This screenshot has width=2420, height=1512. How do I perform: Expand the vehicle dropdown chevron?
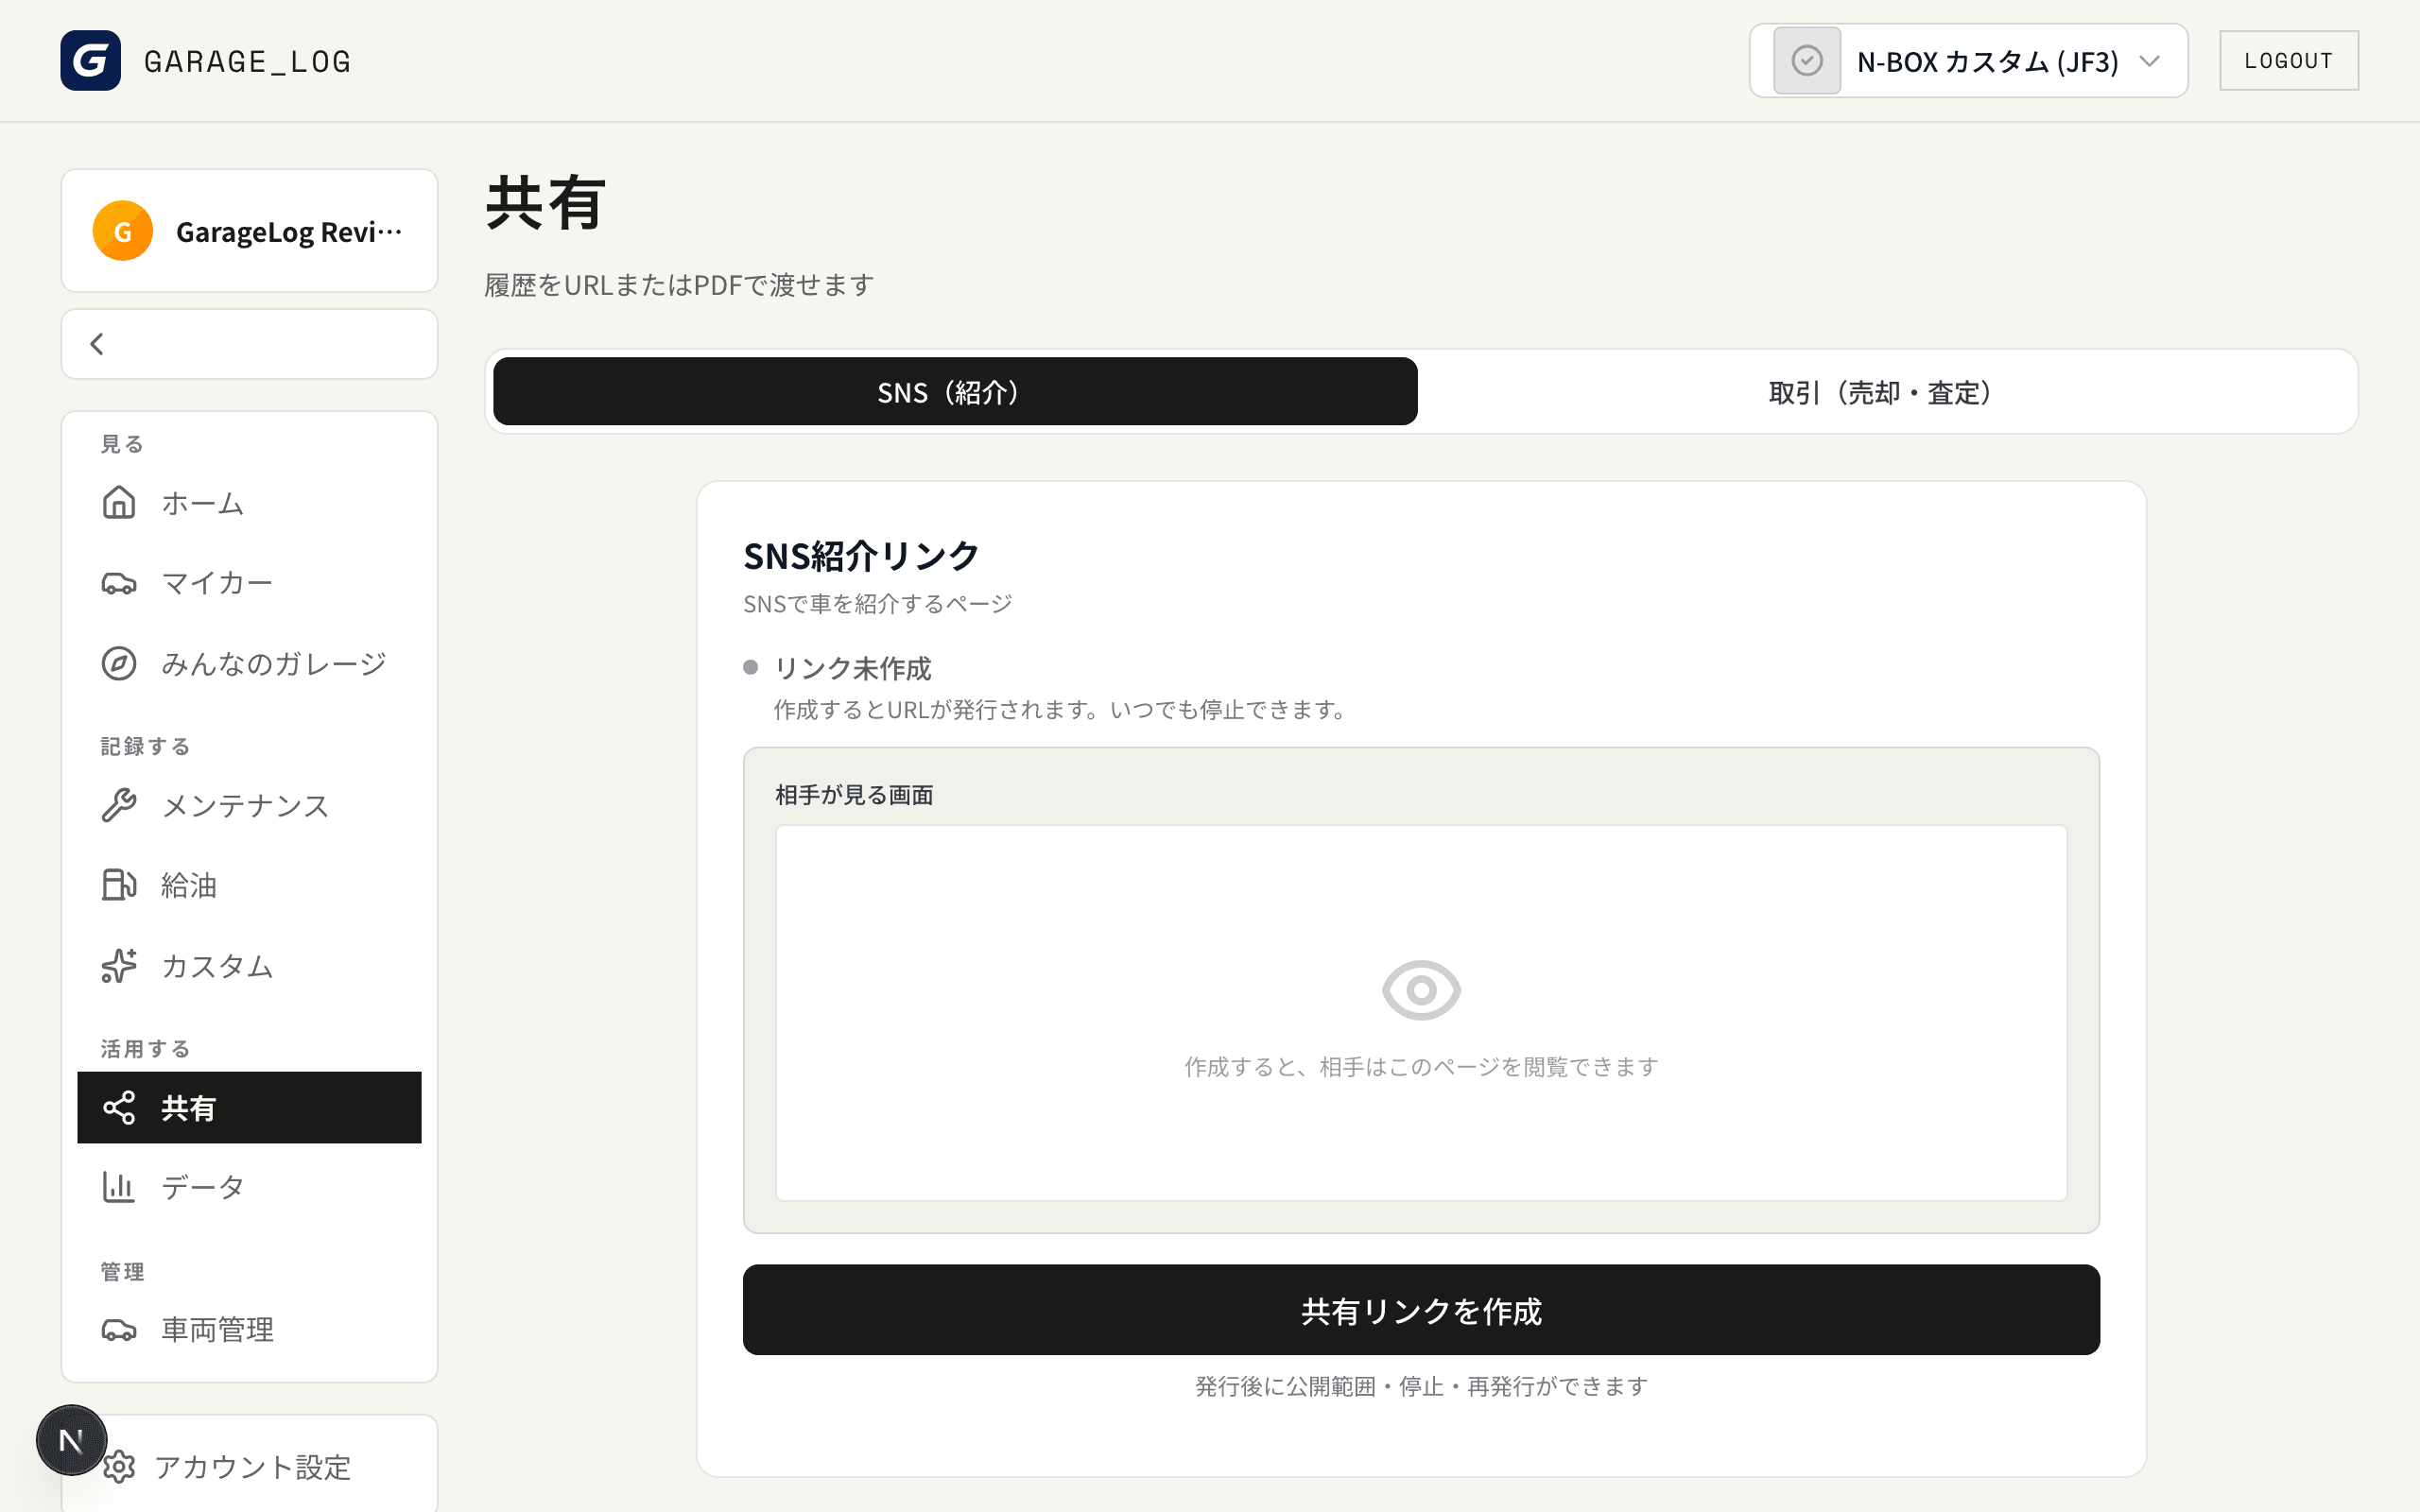(x=2149, y=61)
